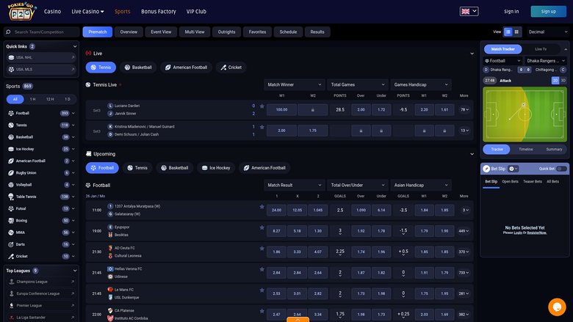The width and height of the screenshot is (573, 322).
Task: Open Match Result market dropdown
Action: 294,186
